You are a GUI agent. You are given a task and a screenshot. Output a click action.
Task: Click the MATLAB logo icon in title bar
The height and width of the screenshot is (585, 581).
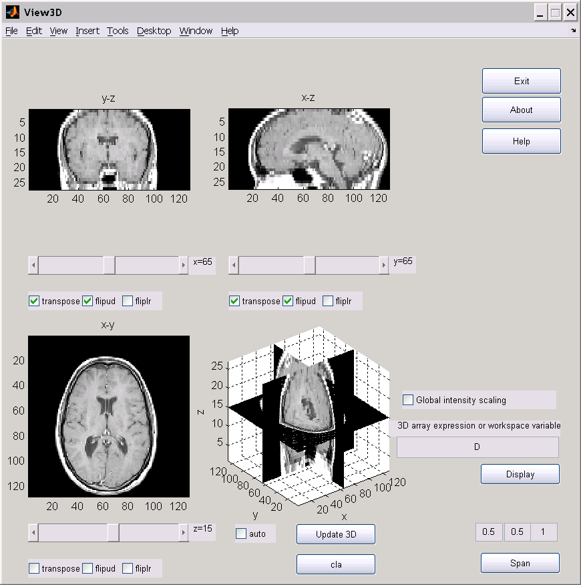(12, 12)
